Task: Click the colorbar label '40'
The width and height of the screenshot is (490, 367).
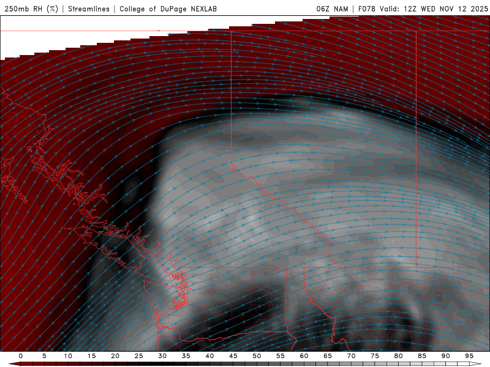Action: [209, 356]
